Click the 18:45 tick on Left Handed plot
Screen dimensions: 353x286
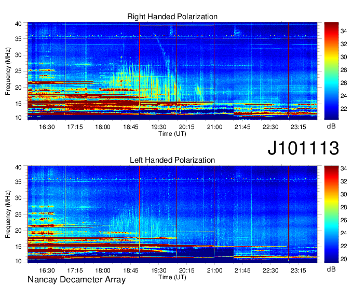[x=131, y=270]
